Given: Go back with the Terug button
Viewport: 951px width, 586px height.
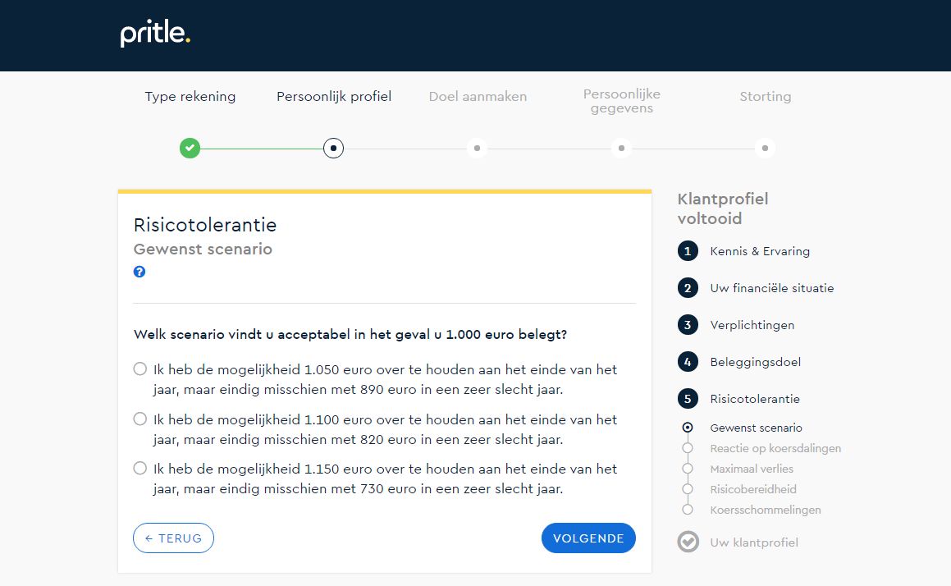Looking at the screenshot, I should click(x=173, y=538).
